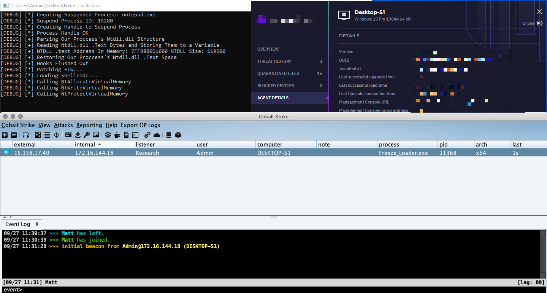Click the About cube icon
547x293 pixels.
[x=178, y=135]
